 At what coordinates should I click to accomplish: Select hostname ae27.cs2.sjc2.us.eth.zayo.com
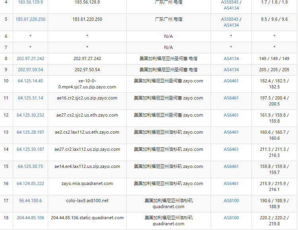coord(87,115)
